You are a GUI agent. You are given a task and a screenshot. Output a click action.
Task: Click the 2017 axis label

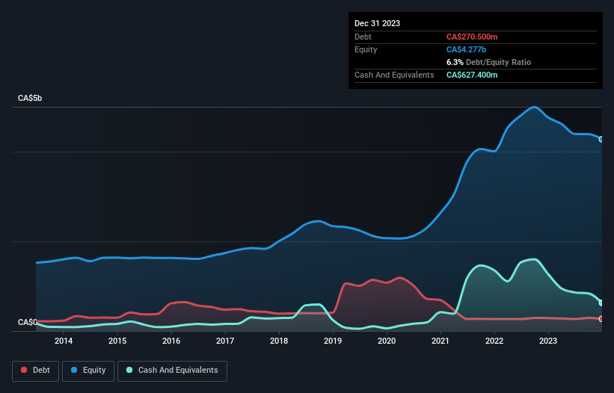[225, 341]
